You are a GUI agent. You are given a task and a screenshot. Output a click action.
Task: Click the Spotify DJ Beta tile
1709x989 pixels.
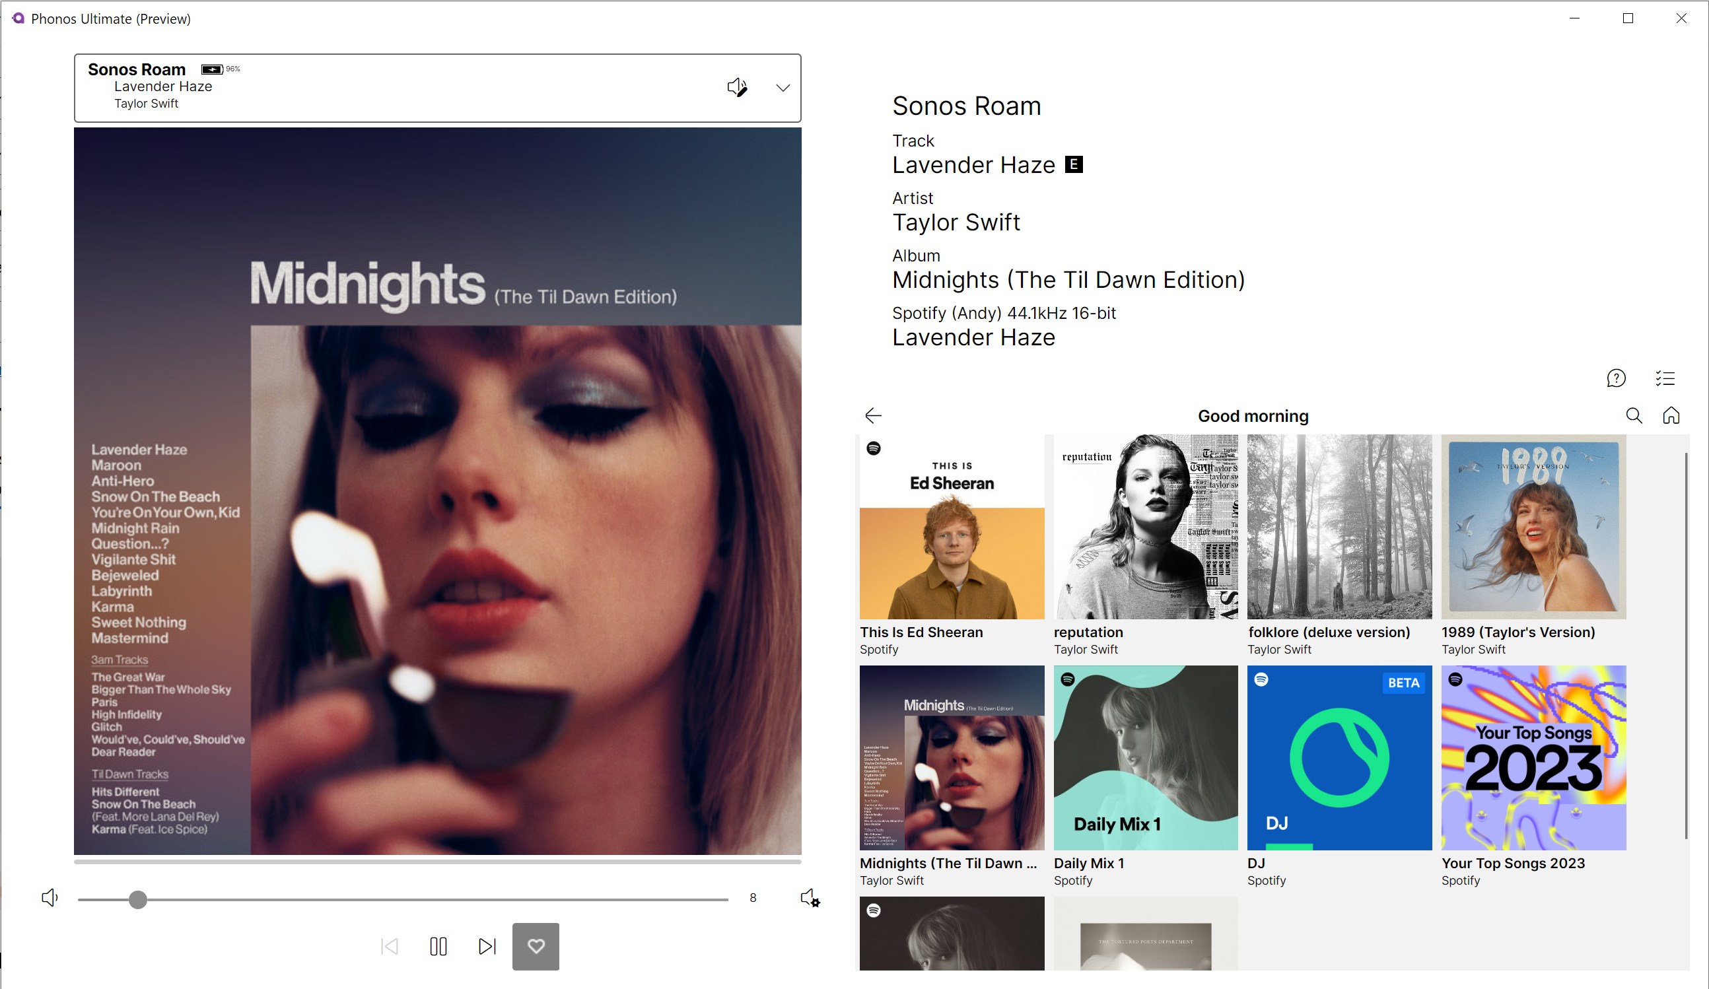(x=1339, y=758)
